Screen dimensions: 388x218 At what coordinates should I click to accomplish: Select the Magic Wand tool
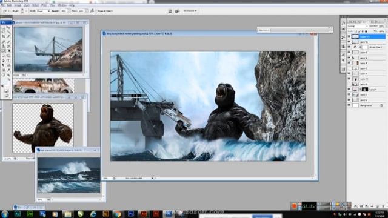[x=8, y=32]
